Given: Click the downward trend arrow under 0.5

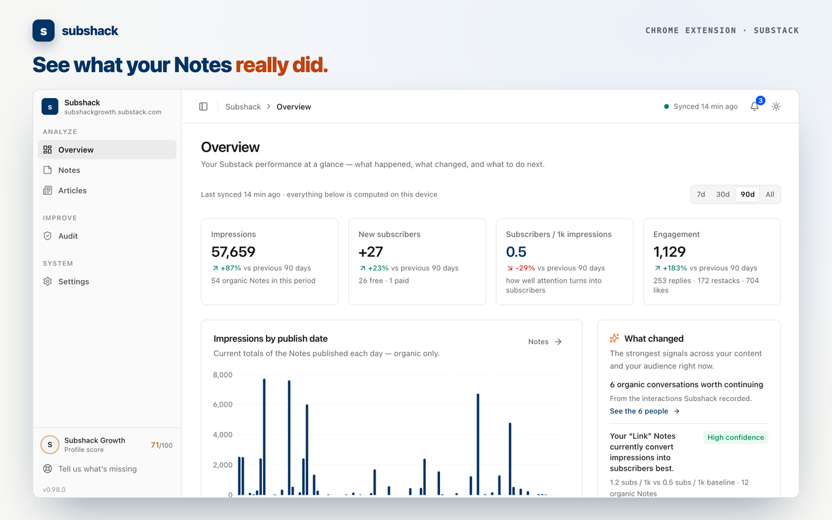Looking at the screenshot, I should click(x=510, y=268).
